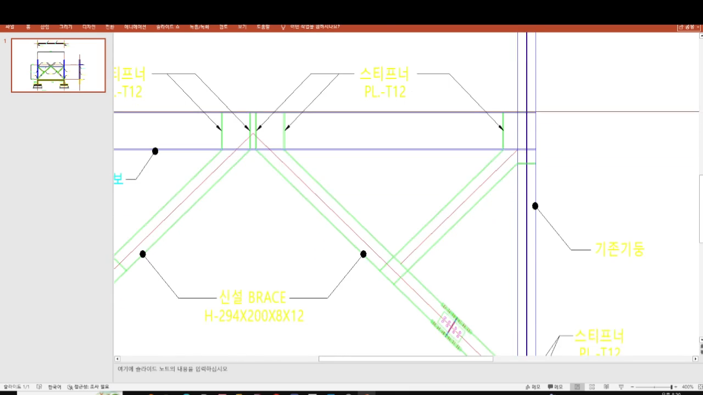The image size is (703, 395).
Task: Open the 애니메이션 (Animations) ribbon tab
Action: pyautogui.click(x=135, y=27)
